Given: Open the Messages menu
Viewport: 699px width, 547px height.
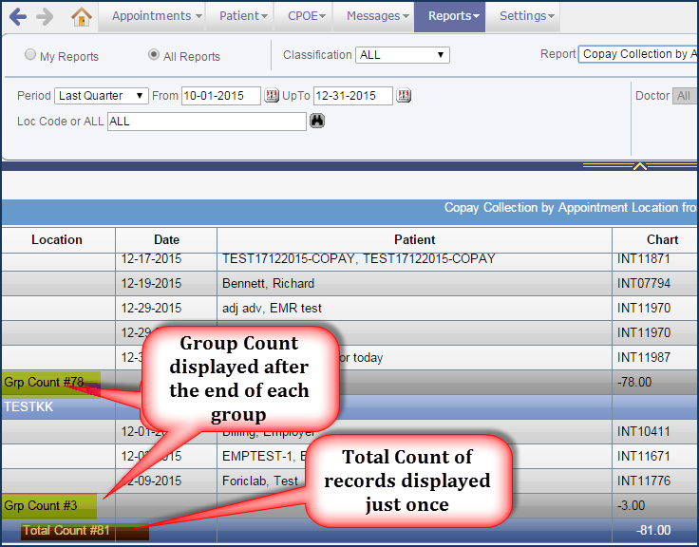Looking at the screenshot, I should (x=373, y=16).
